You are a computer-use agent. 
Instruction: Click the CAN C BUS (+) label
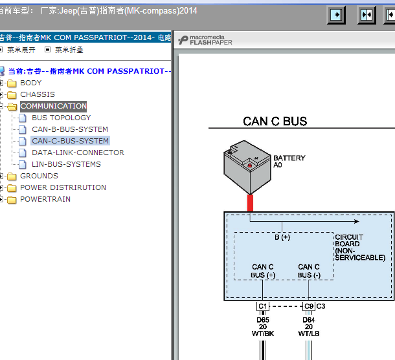(x=263, y=271)
